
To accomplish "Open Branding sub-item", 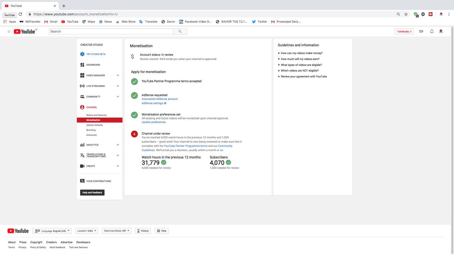I will click(91, 130).
